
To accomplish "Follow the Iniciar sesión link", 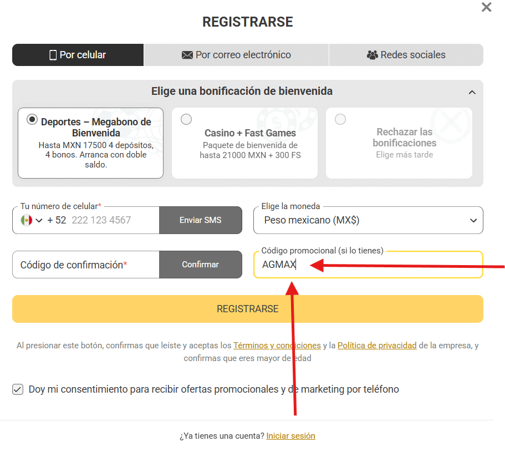I will [290, 436].
